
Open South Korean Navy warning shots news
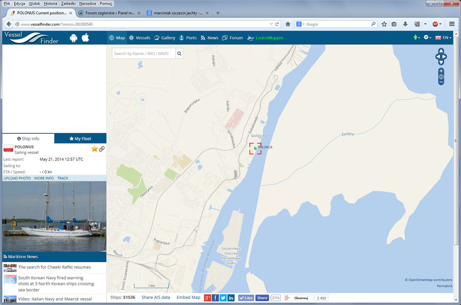tap(56, 283)
